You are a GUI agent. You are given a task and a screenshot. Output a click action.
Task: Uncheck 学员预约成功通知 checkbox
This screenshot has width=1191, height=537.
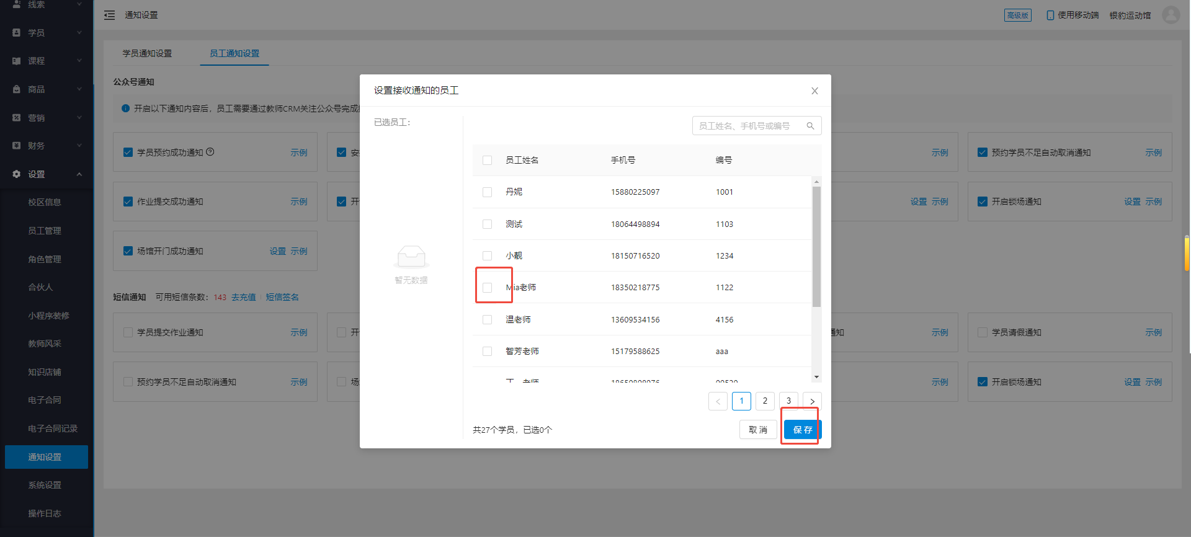[x=128, y=152]
